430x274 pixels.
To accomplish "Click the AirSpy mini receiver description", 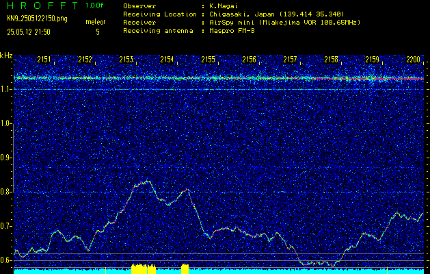I will (284, 23).
